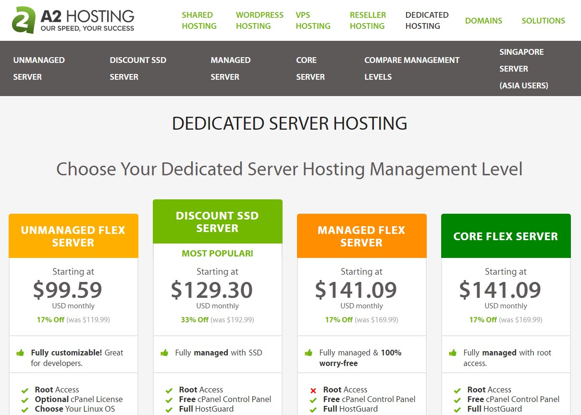Open Dedicated Hosting menu item
The width and height of the screenshot is (581, 415).
click(427, 21)
